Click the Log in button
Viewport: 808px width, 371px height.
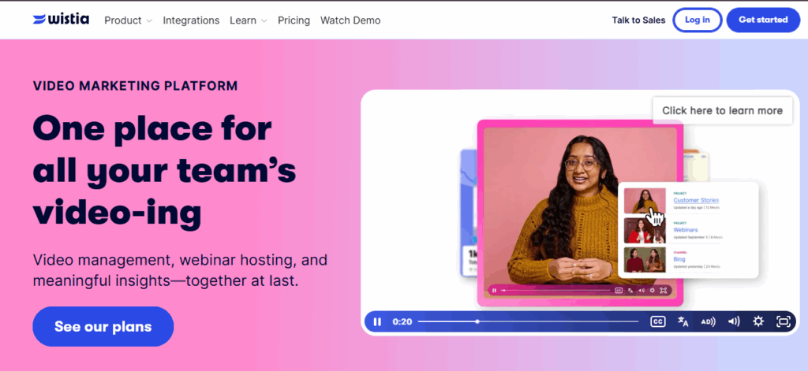[698, 20]
